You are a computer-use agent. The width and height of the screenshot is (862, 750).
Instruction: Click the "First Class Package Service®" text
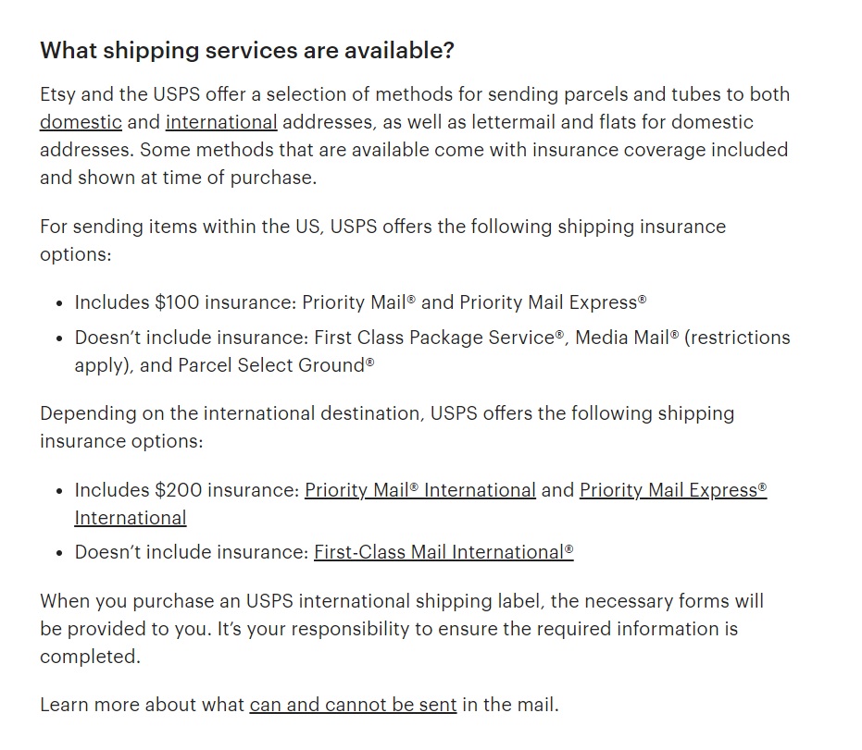coord(439,338)
